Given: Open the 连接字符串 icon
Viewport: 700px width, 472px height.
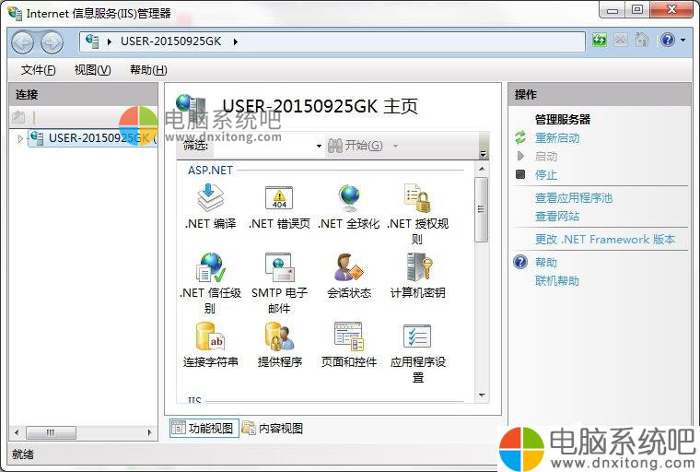Looking at the screenshot, I should [210, 336].
